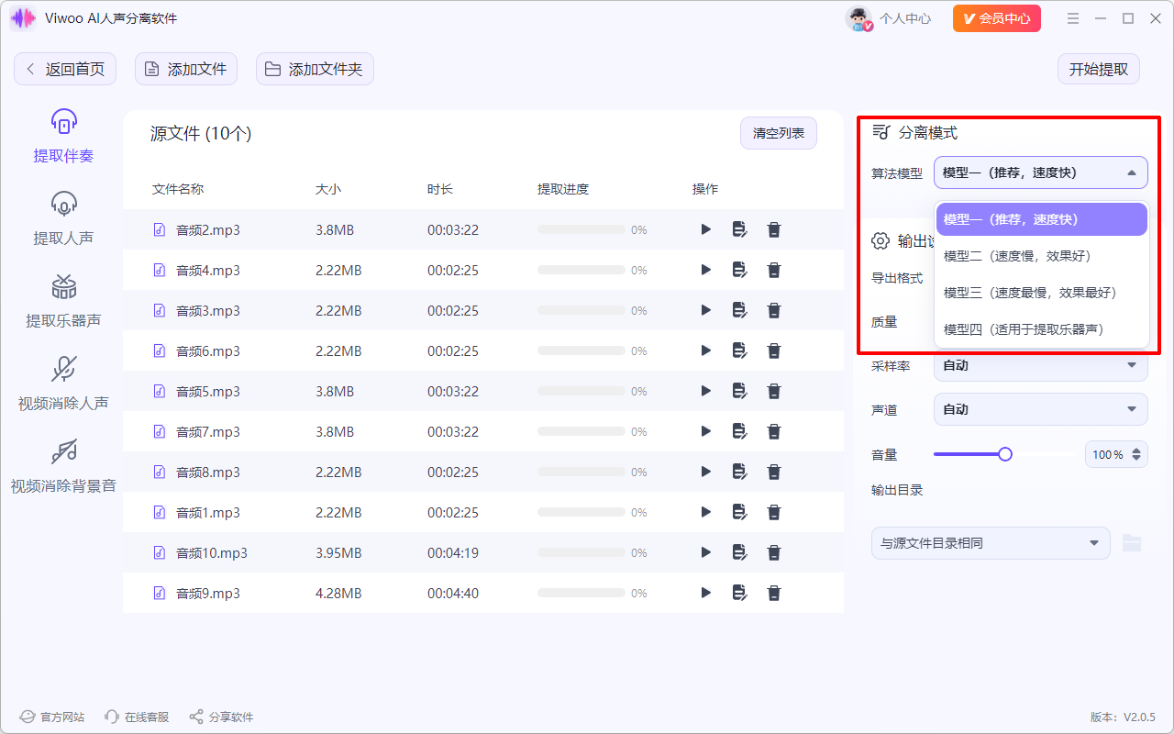
Task: Play 音频7.mp3 preview
Action: pos(705,431)
